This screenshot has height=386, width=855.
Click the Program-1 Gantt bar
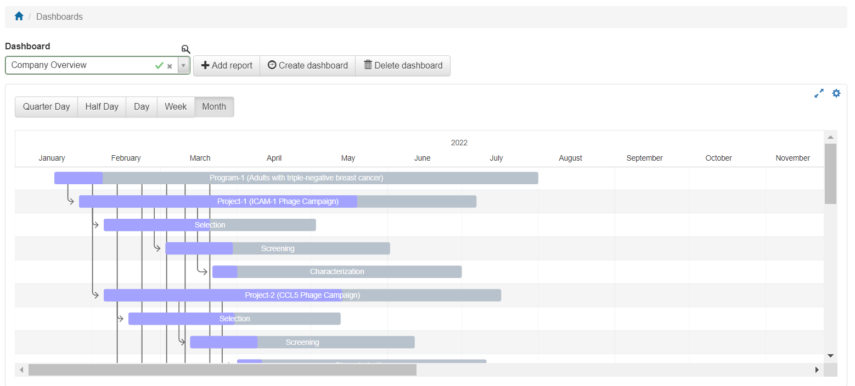pyautogui.click(x=296, y=178)
